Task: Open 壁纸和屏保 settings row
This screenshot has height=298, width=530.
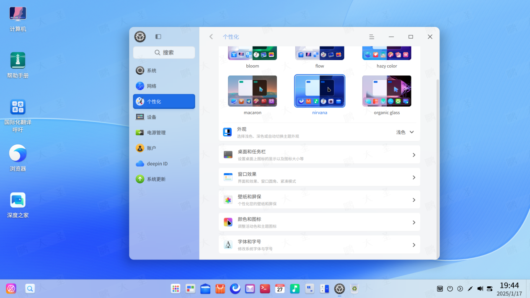Action: [319, 200]
